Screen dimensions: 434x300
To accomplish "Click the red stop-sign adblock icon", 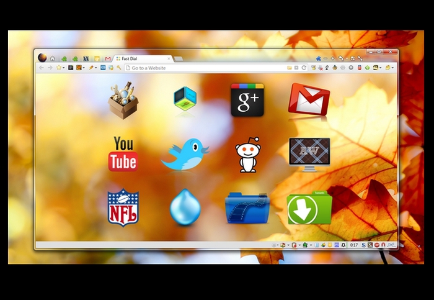I will pos(377,245).
